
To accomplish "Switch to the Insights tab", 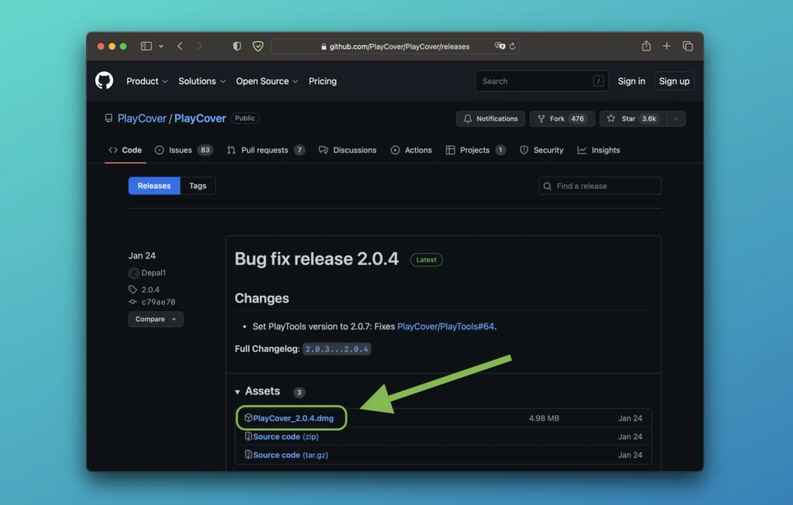I will 599,149.
